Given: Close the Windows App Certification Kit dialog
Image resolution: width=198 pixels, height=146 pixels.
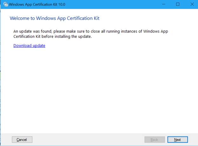Looking at the screenshot, I should (191, 4).
